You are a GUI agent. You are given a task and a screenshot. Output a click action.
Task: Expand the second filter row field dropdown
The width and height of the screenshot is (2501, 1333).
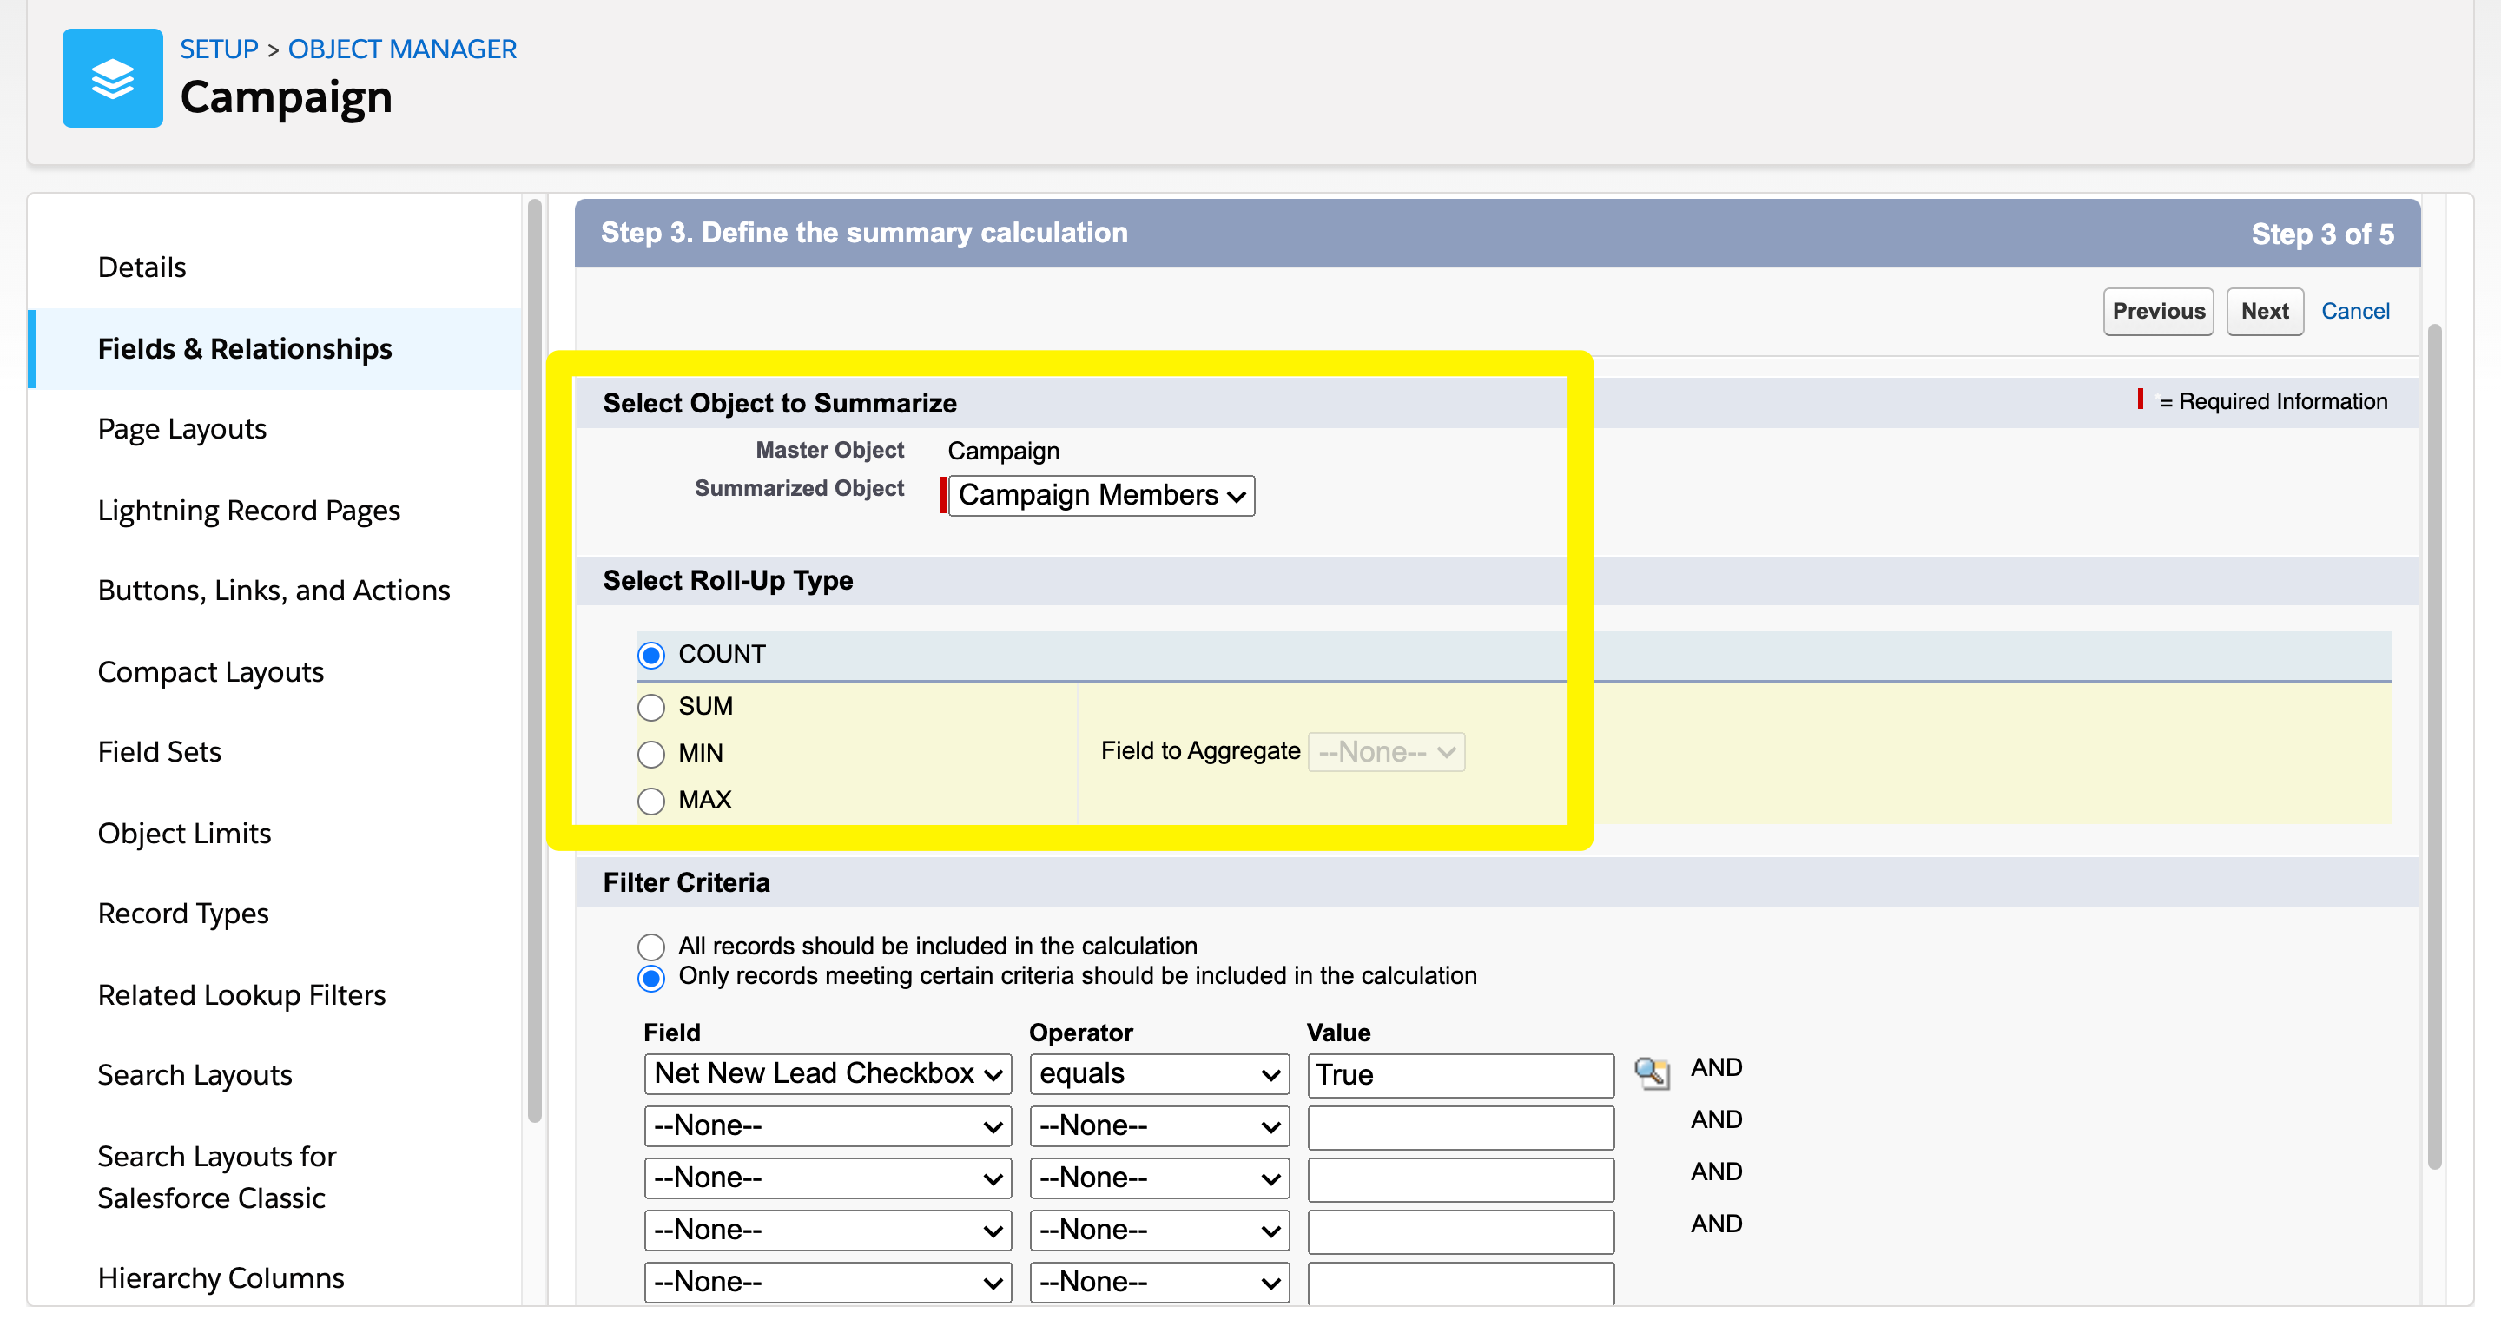coord(828,1125)
